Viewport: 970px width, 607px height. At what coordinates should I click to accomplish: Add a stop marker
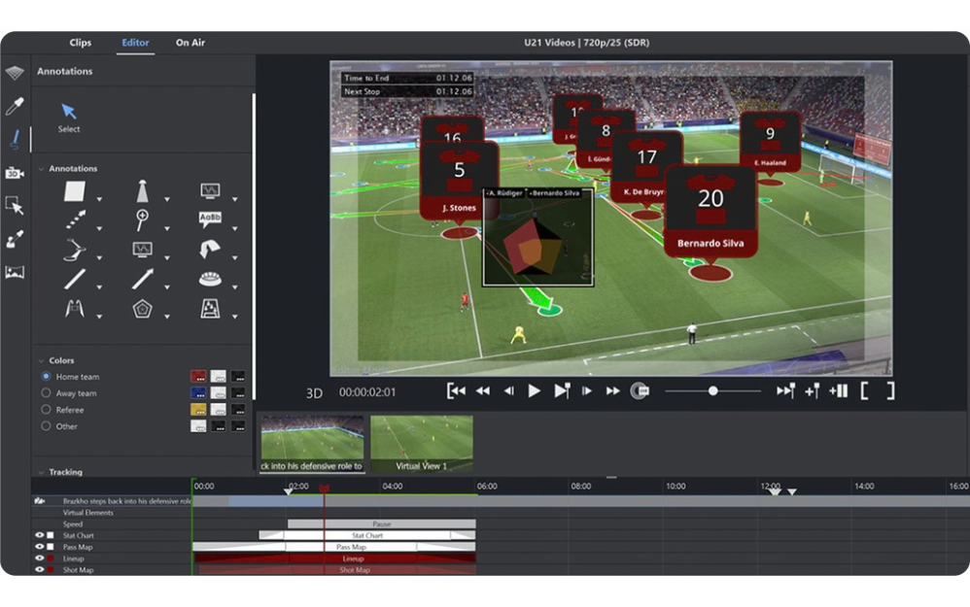tap(813, 390)
